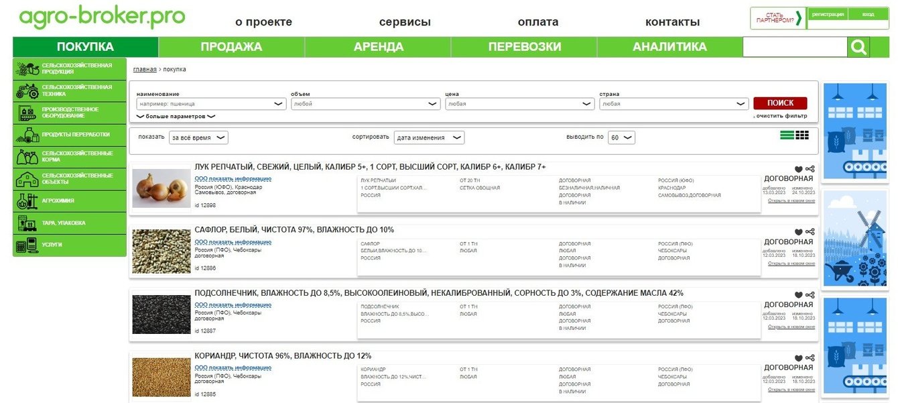Click the barn icon for agricultural objects
The width and height of the screenshot is (898, 403).
27,178
